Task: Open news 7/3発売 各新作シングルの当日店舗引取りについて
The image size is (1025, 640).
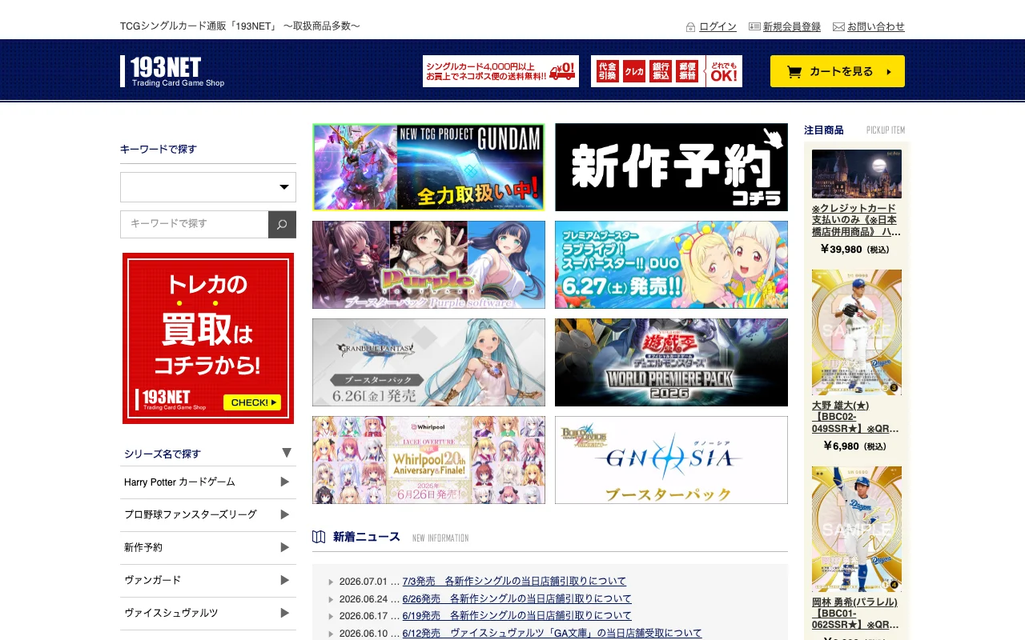Action: (514, 582)
